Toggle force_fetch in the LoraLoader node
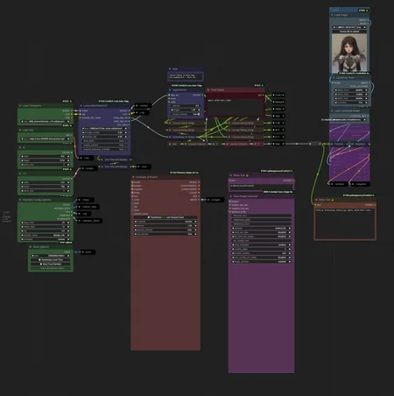This screenshot has width=394, height=396. click(x=104, y=141)
